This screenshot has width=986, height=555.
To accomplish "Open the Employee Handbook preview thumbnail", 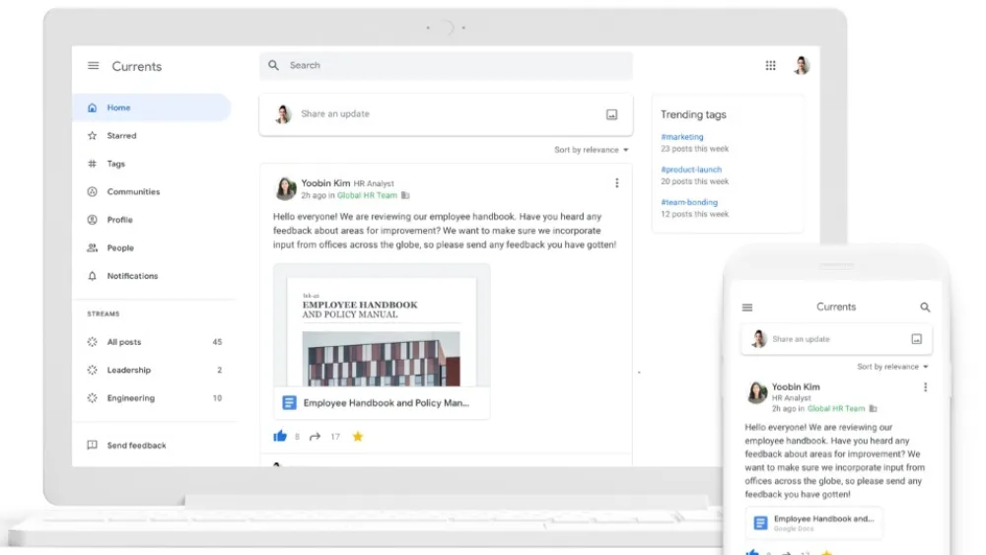I will click(x=381, y=325).
